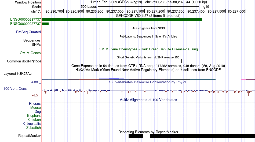This screenshot has height=142, width=255.
Task: Click GTEx Gene Expression track title
Action: (148, 66)
